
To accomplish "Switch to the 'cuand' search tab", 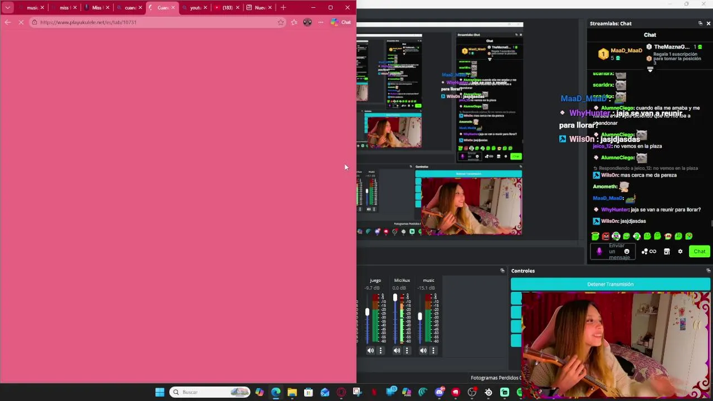I will pos(129,8).
